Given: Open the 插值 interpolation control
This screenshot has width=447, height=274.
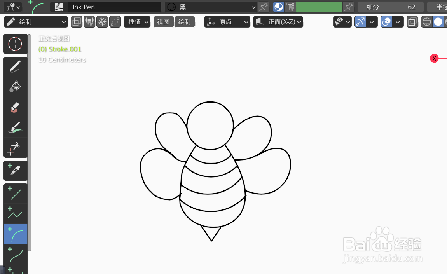Looking at the screenshot, I should [x=137, y=22].
